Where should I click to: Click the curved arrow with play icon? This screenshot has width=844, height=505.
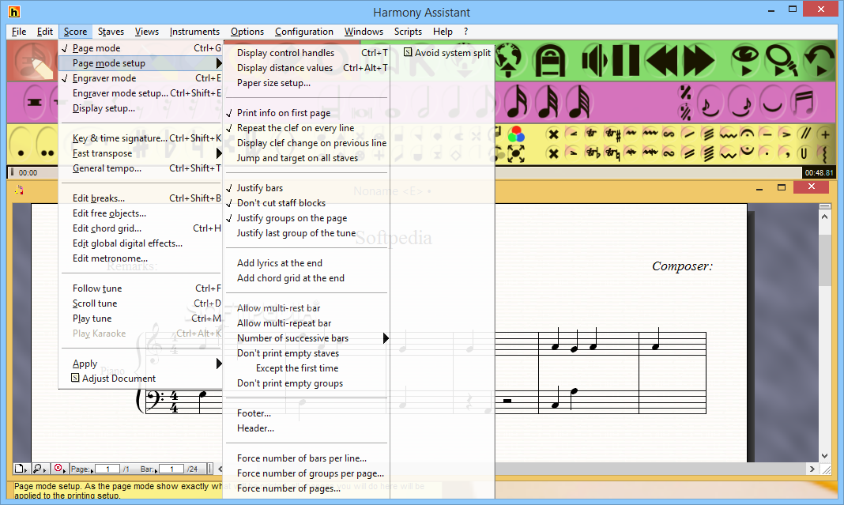pos(818,60)
